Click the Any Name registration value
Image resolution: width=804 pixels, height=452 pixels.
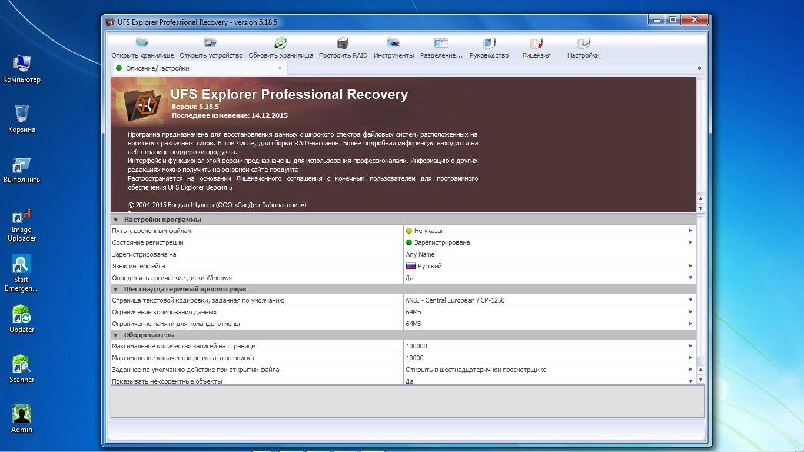[420, 254]
